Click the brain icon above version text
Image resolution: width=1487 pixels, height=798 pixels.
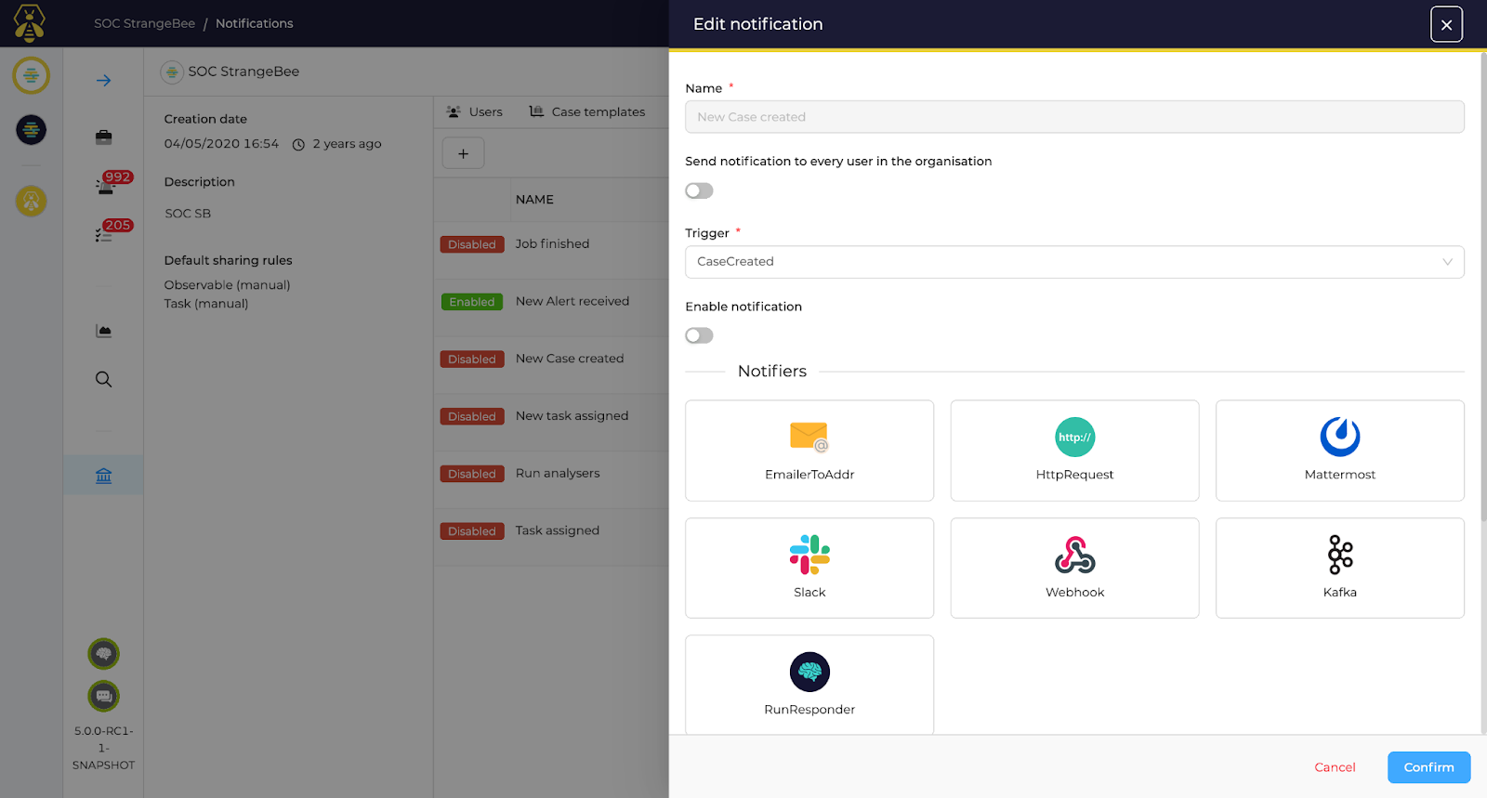click(104, 654)
